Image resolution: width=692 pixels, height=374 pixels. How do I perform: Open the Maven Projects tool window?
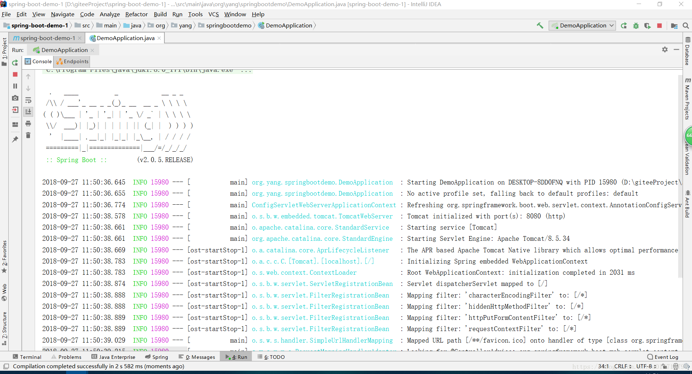click(688, 98)
